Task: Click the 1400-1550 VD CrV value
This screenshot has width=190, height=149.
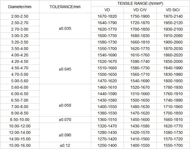Action: point(140,145)
